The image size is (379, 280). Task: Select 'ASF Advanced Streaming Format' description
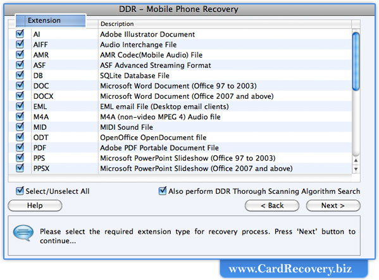point(156,65)
